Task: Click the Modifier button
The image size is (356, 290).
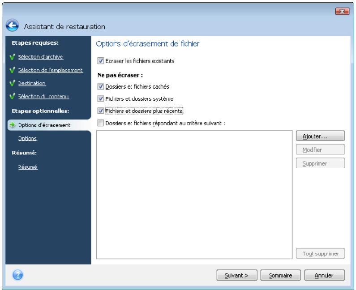Action: point(320,149)
